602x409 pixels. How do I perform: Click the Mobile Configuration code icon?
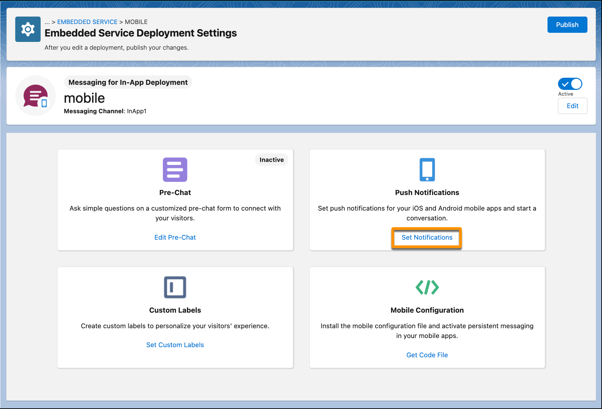point(427,287)
